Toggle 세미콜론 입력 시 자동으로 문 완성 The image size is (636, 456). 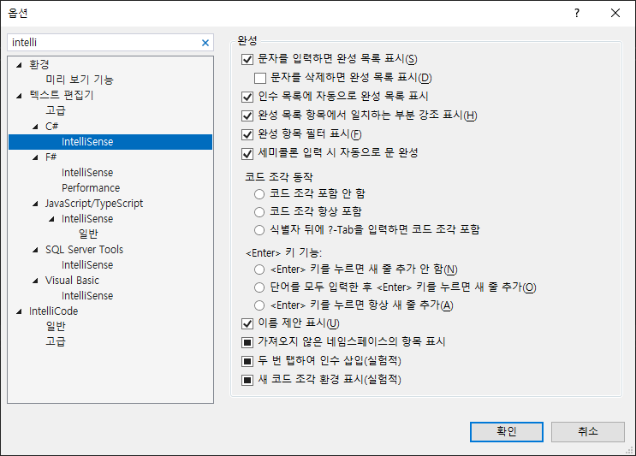pyautogui.click(x=247, y=153)
